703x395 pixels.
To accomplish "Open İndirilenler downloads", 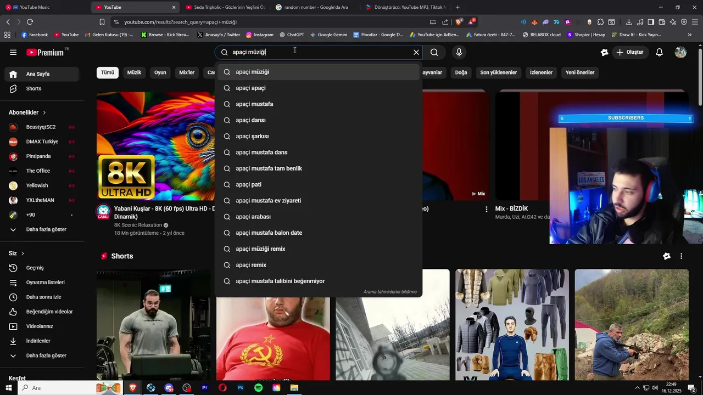I will pos(42,341).
